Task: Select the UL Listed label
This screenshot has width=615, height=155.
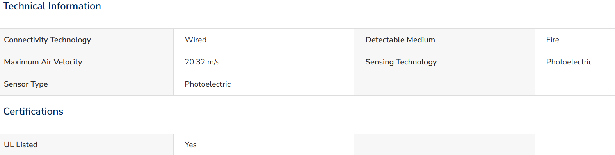Action: pos(21,145)
